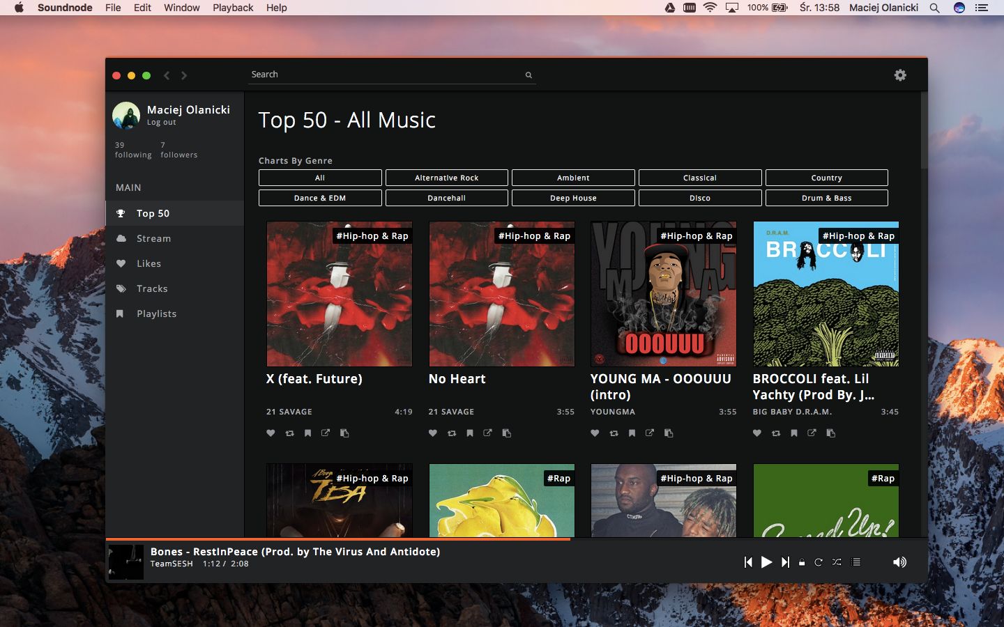Filter charts by Dancehall
1004x627 pixels.
point(447,198)
